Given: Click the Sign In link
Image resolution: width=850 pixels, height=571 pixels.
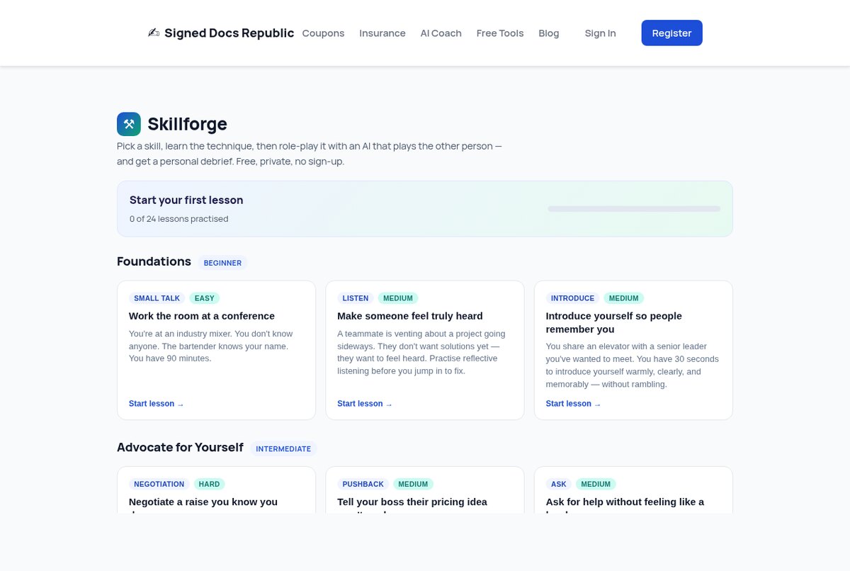Looking at the screenshot, I should coord(601,33).
